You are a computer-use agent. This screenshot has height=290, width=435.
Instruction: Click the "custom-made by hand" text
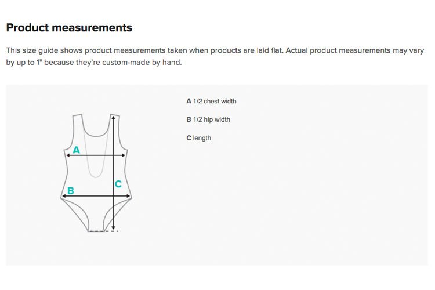(142, 62)
